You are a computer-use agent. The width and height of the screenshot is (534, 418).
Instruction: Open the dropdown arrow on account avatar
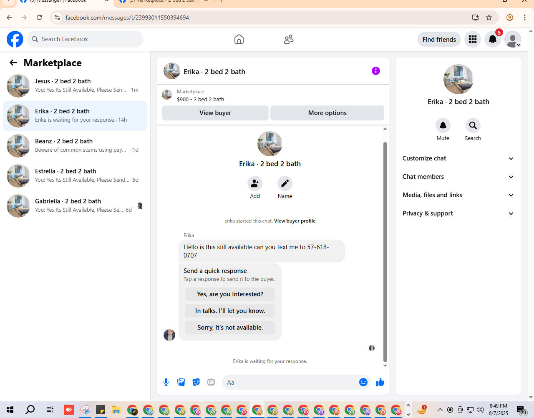[519, 45]
